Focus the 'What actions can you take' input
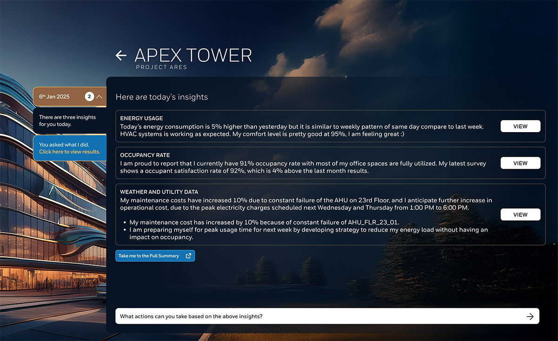Screen dimensions: 558x341 pos(316,316)
